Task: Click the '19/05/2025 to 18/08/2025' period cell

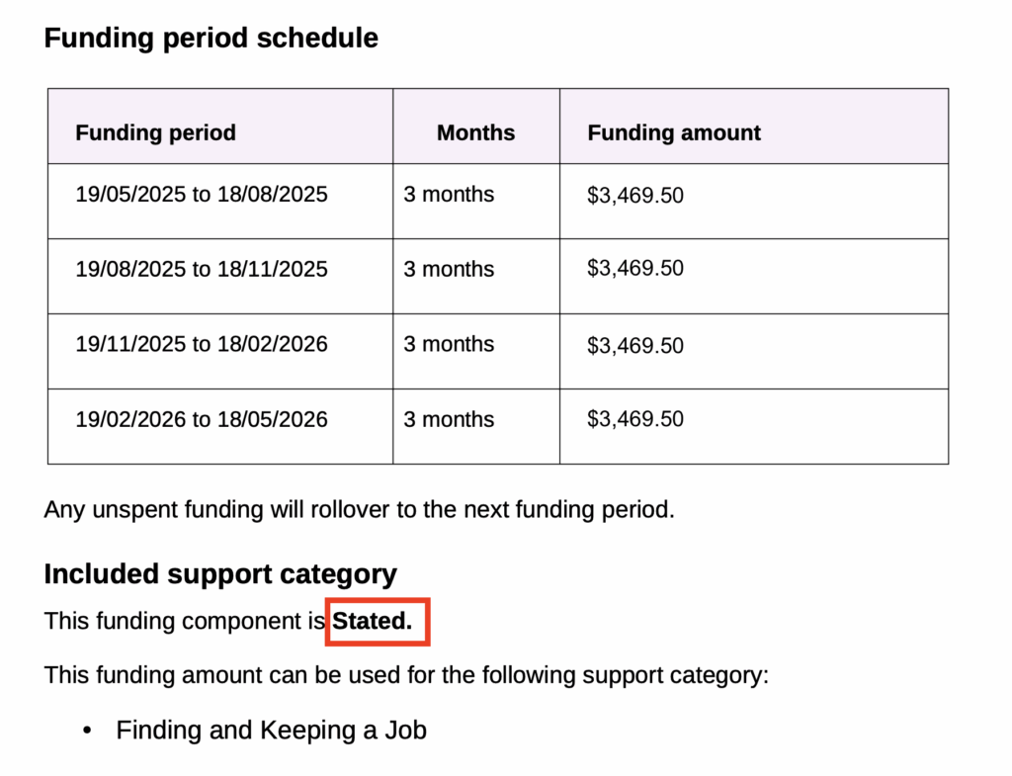Action: pos(202,195)
